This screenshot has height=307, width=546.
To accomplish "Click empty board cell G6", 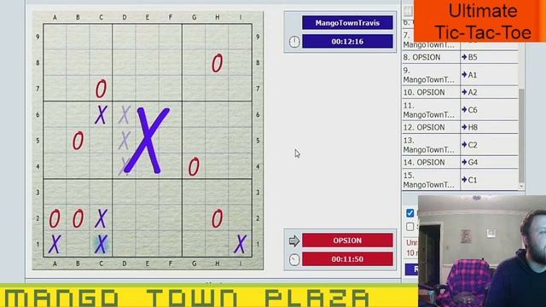I will pos(194,114).
